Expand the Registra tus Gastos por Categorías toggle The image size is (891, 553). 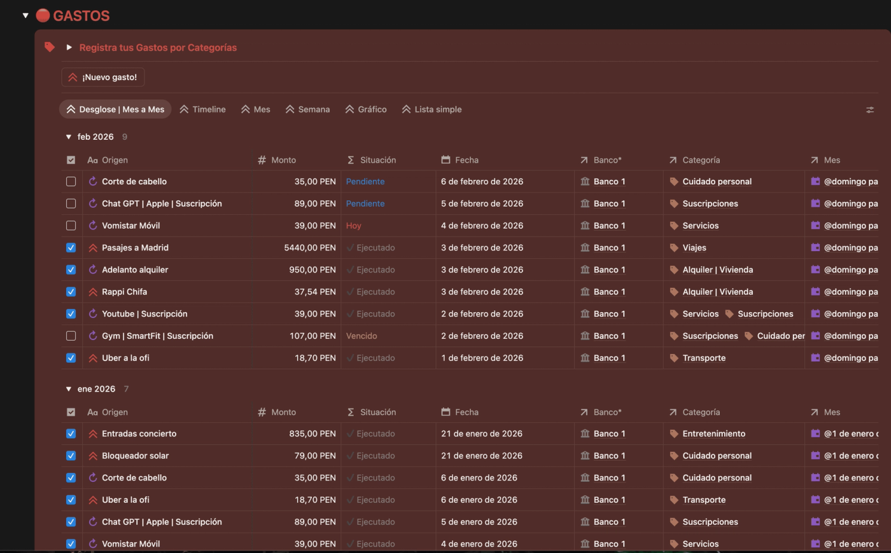tap(69, 47)
